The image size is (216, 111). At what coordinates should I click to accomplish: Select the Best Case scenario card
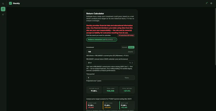click(127, 105)
